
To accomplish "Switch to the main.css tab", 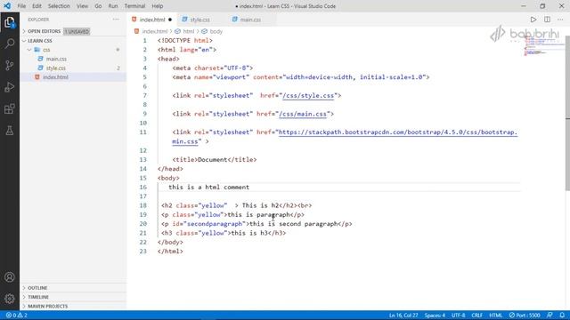I will click(x=250, y=20).
